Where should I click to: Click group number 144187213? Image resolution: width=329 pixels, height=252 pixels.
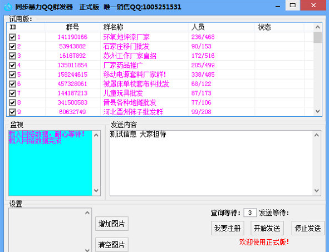pyautogui.click(x=72, y=93)
